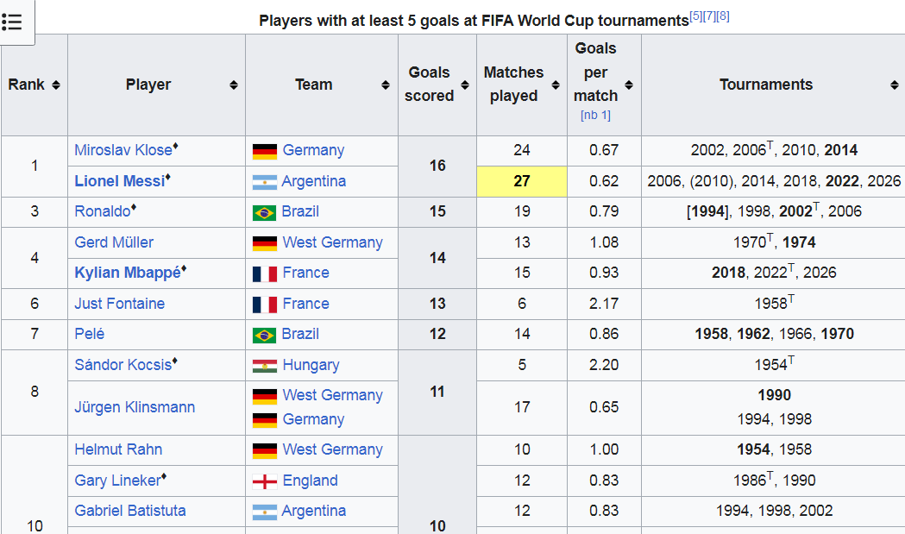Open Miroslav Klose's player page
905x534 pixels.
click(x=123, y=150)
